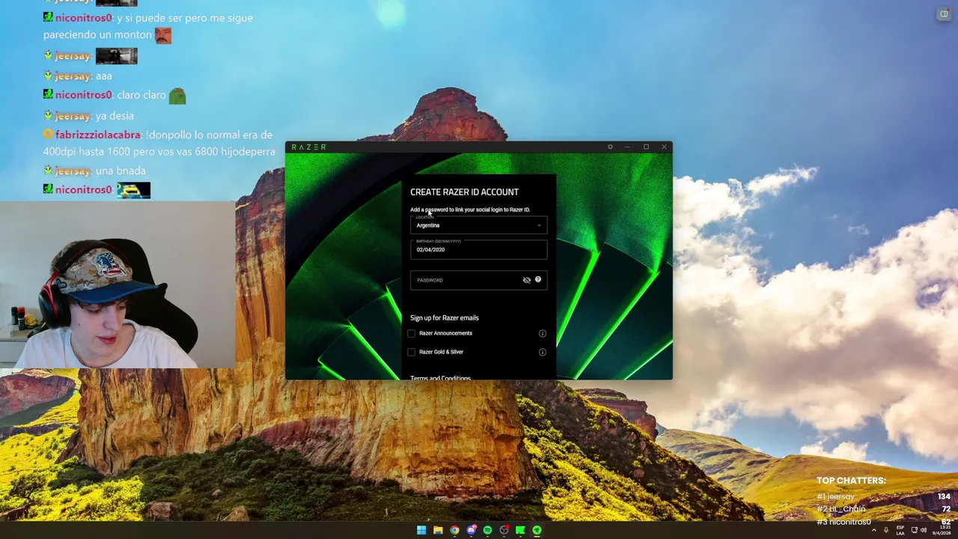Click the overlay icon at top right corner

click(943, 14)
